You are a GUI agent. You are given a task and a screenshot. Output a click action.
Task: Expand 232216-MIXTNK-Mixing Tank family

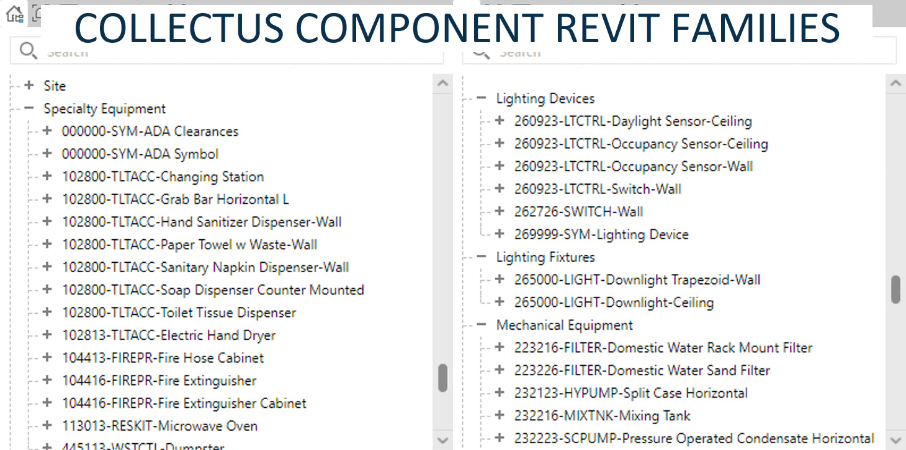(500, 415)
